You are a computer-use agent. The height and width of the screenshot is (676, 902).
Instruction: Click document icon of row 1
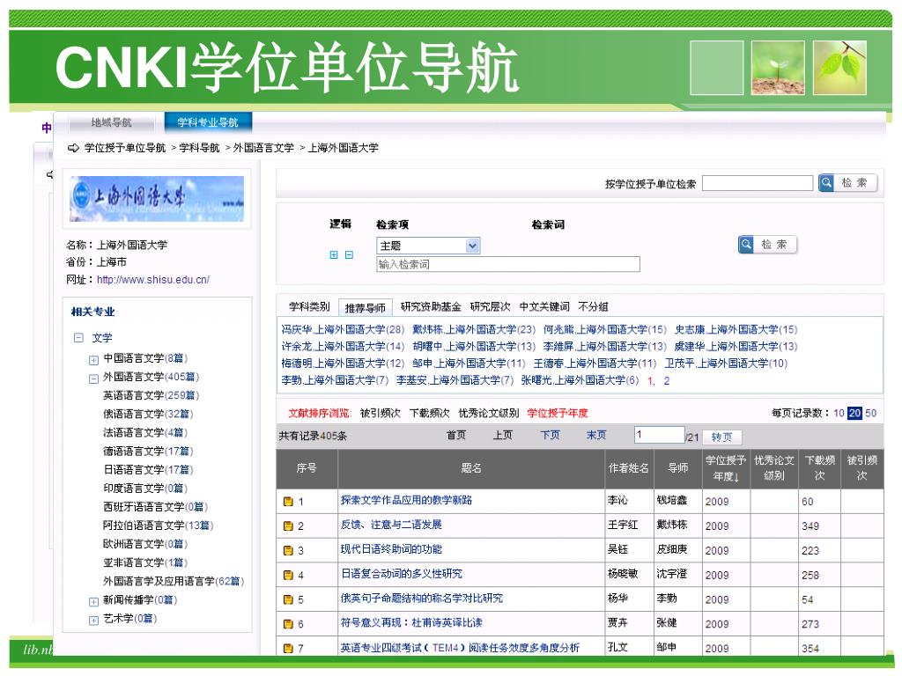(x=288, y=501)
